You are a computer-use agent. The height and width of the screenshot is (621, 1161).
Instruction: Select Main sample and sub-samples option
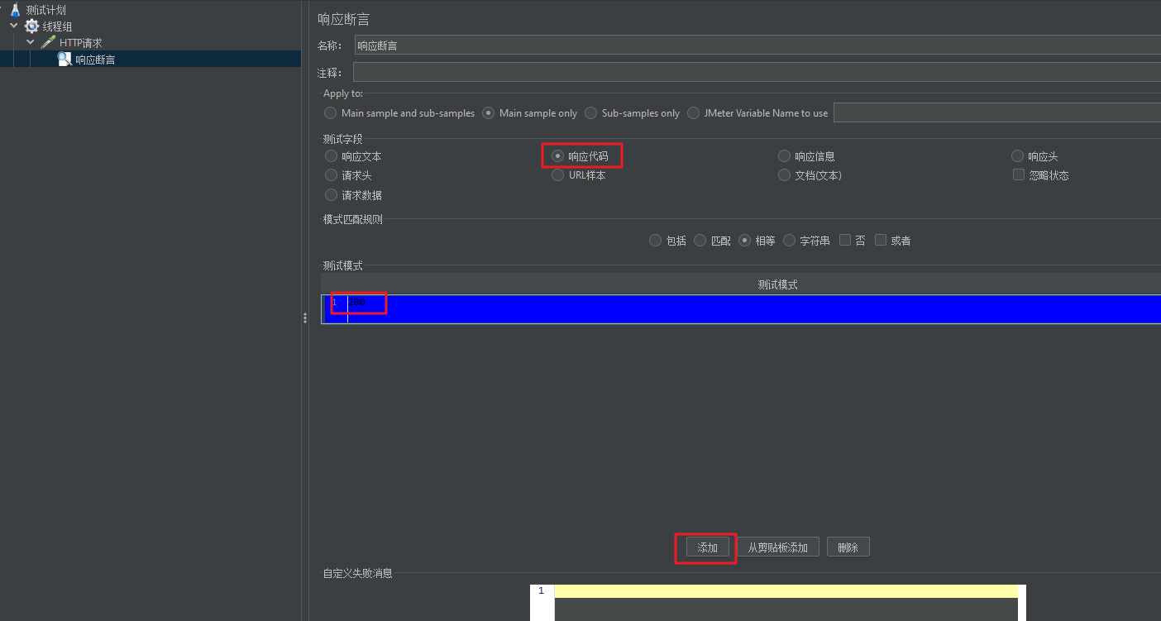(400, 113)
